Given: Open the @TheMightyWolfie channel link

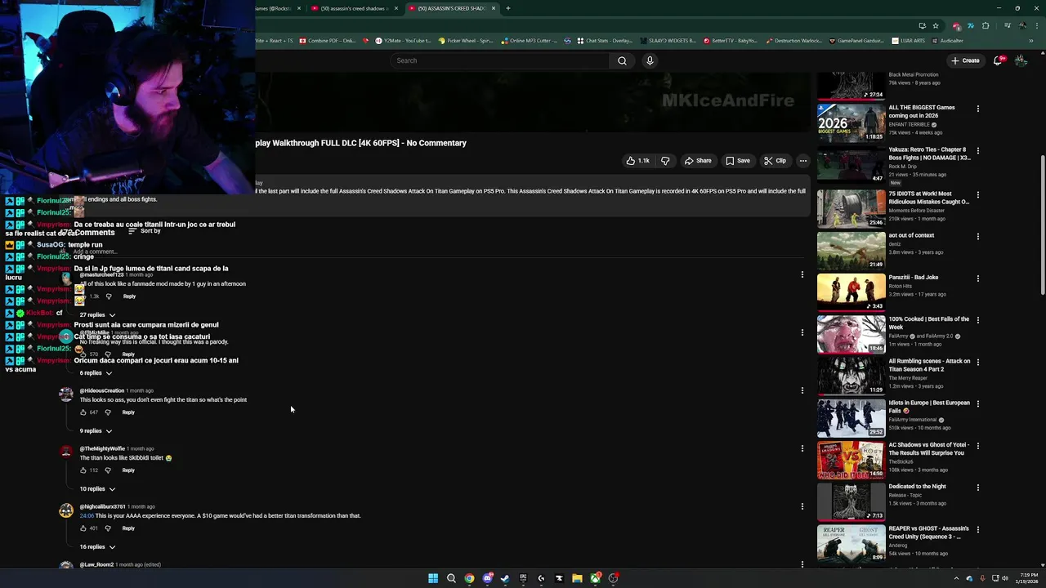Looking at the screenshot, I should (102, 449).
